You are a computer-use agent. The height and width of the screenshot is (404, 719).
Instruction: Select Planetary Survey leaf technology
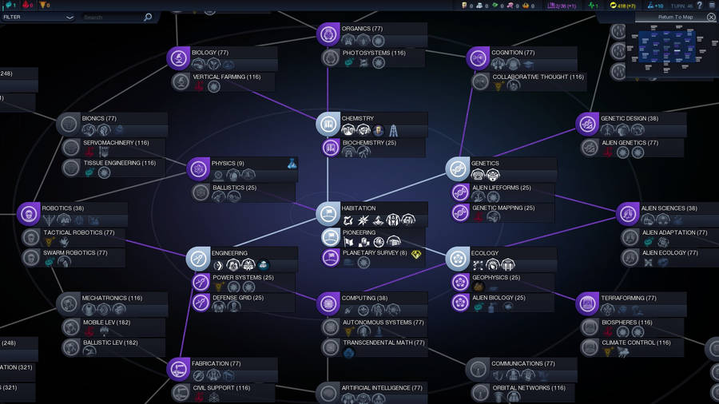[363, 257]
